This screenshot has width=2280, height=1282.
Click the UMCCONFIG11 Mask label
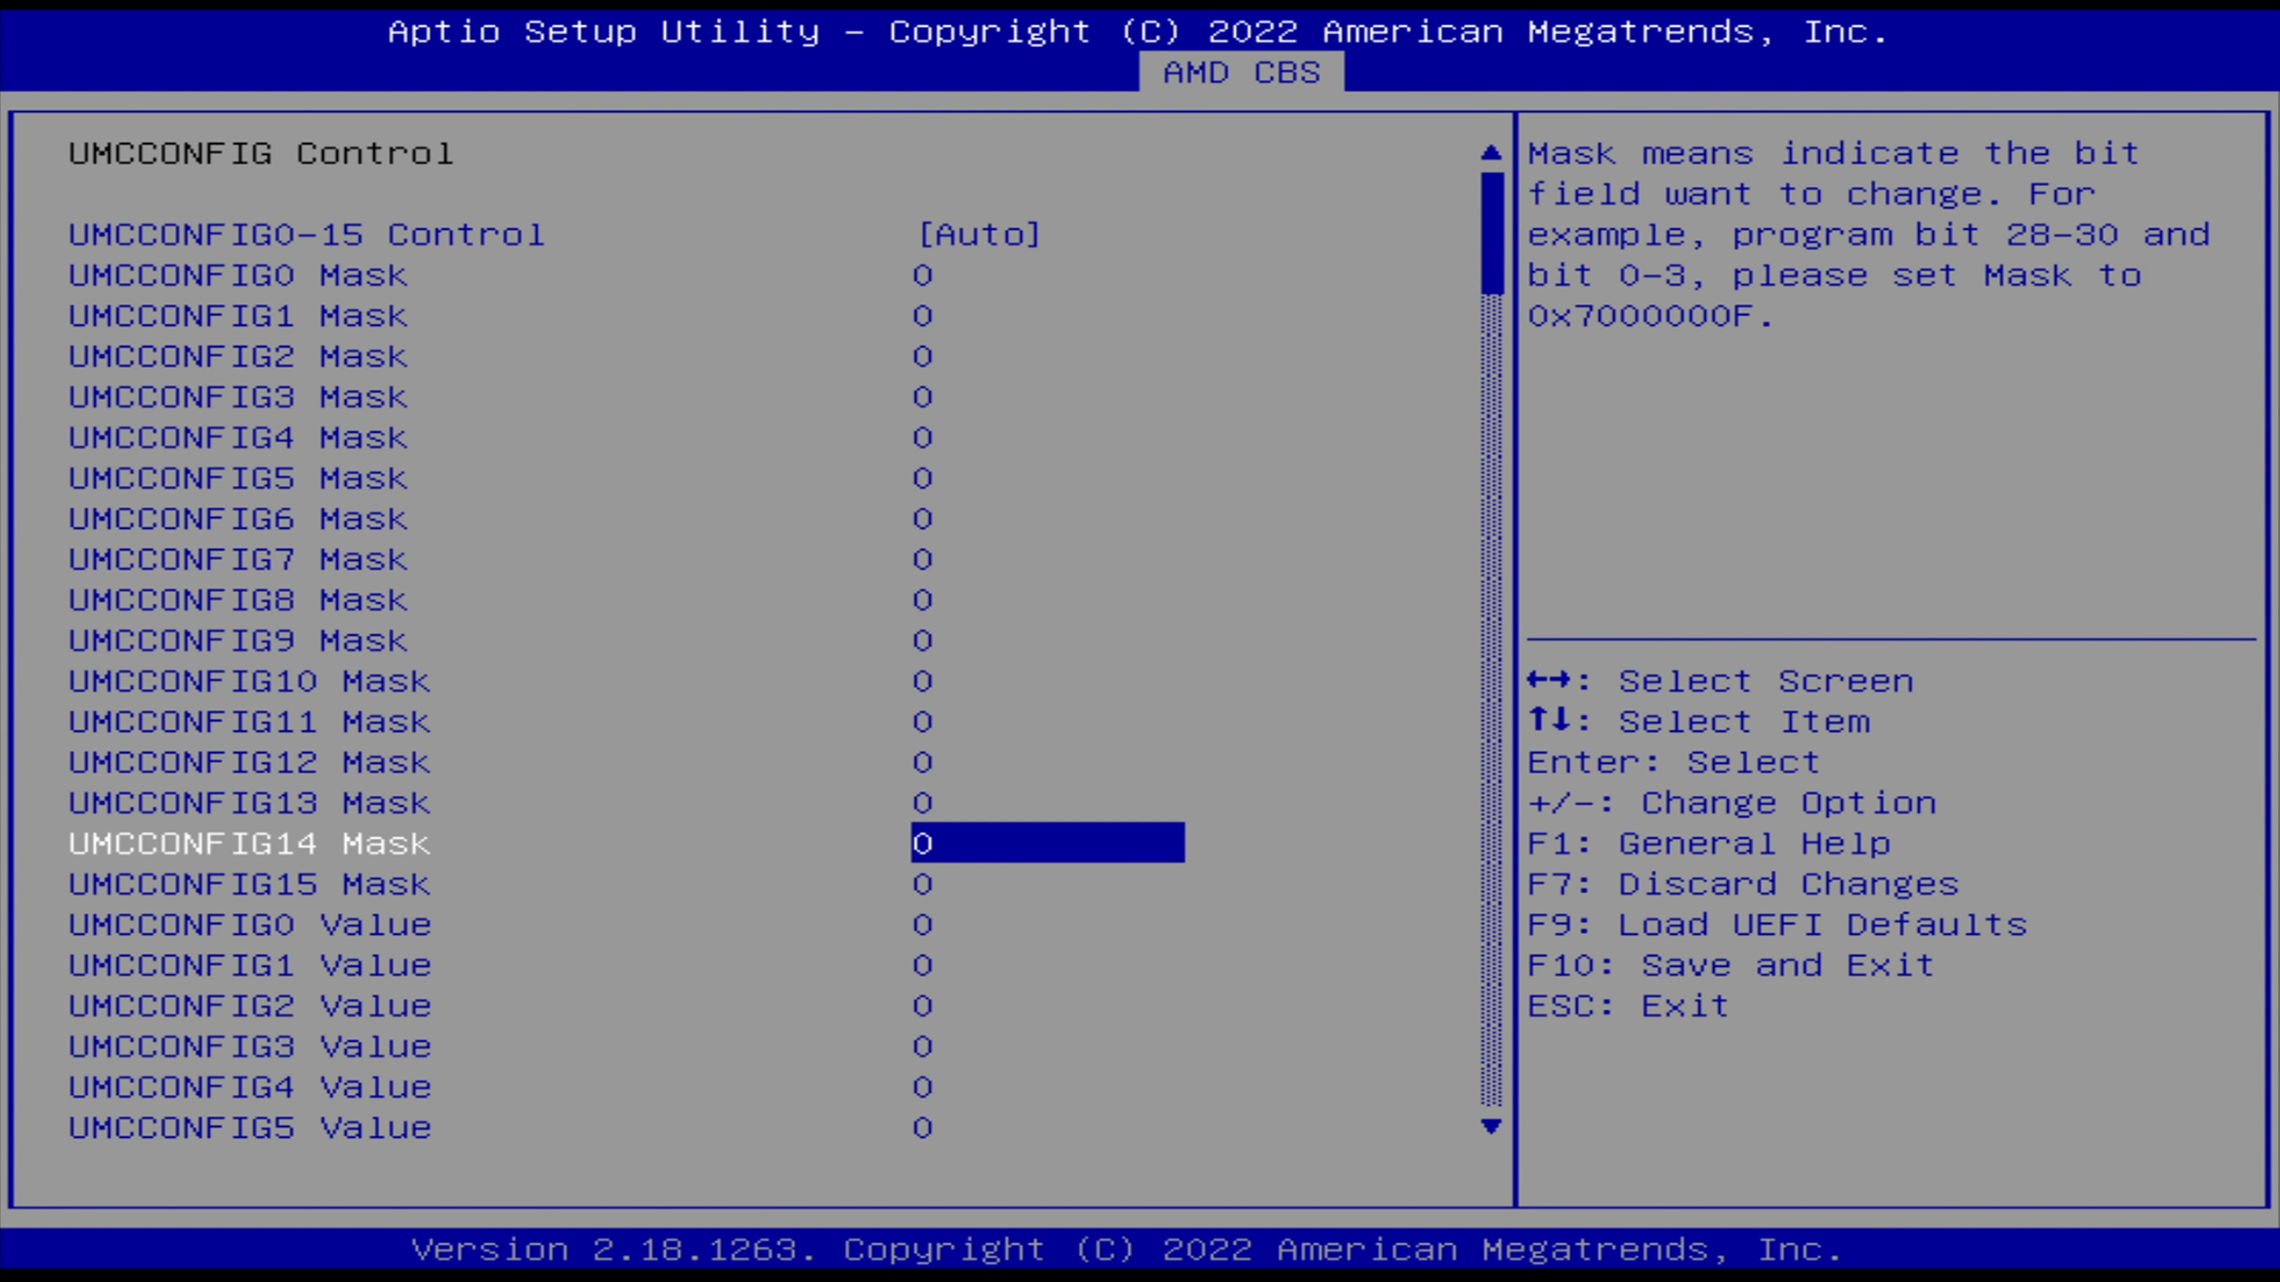click(x=249, y=722)
